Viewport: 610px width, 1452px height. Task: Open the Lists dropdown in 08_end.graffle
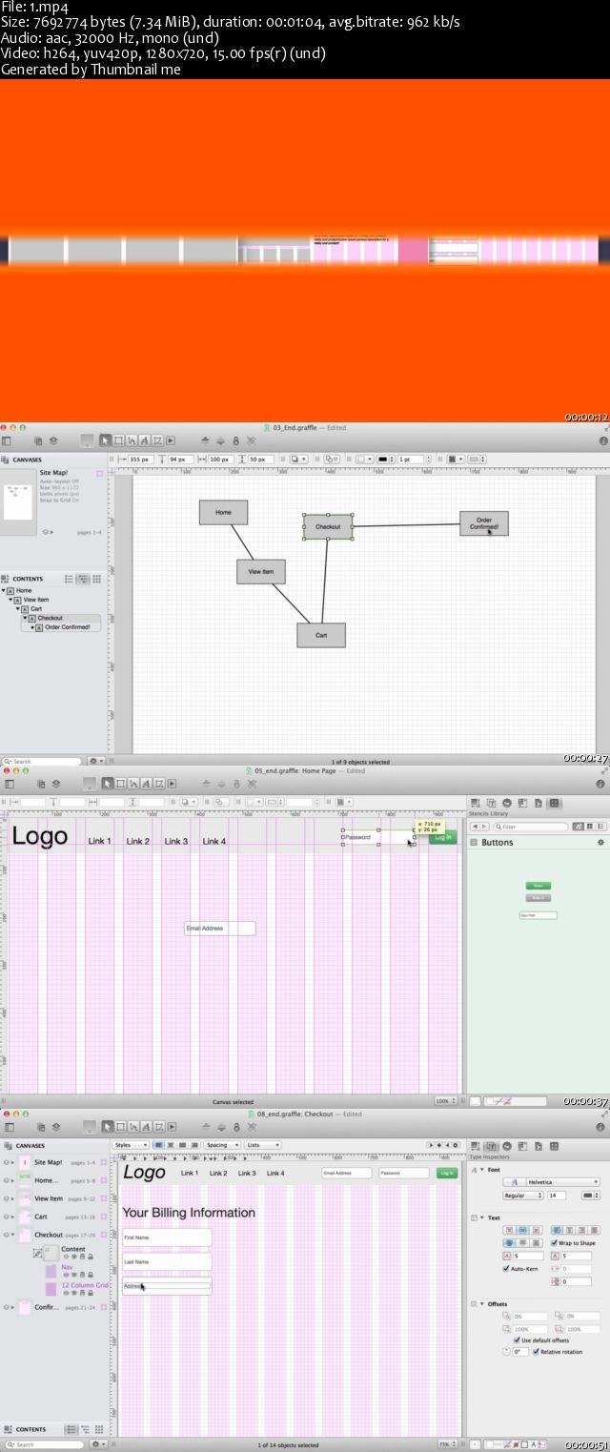[262, 1145]
